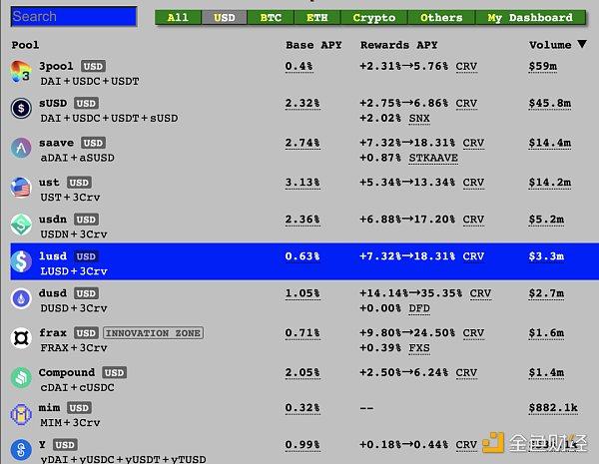Viewport: 599px width, 464px height.
Task: Click ust base APY 3.13%
Action: 302,183
